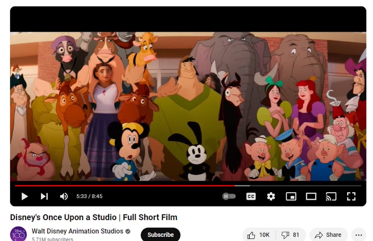Open video settings gear
Screen dimensions: 373x241
pos(271,196)
